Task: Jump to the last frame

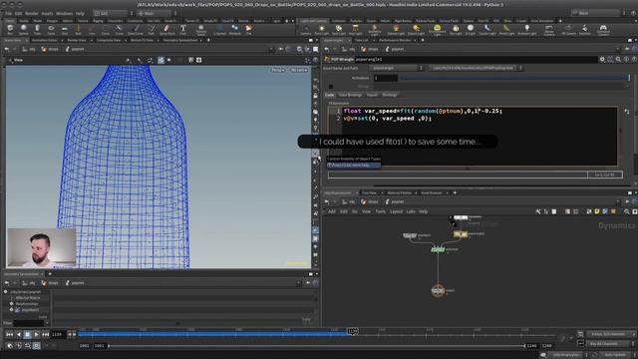Action: [45, 334]
